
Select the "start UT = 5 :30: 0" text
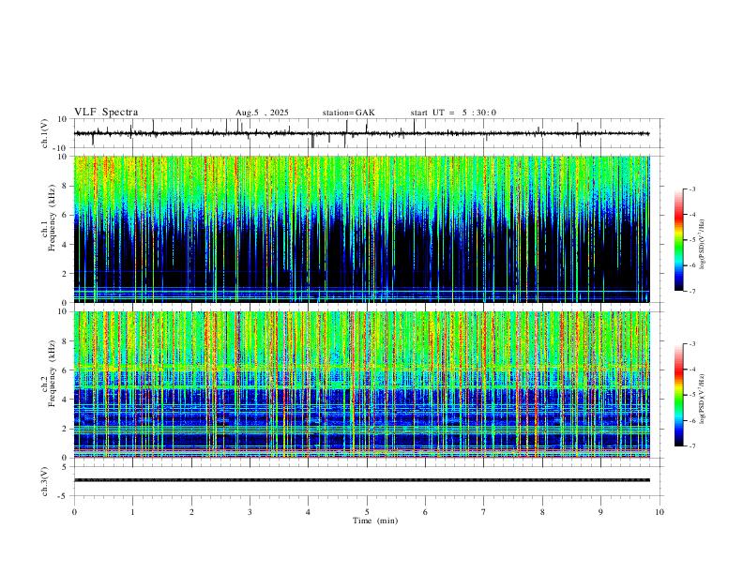coord(453,113)
